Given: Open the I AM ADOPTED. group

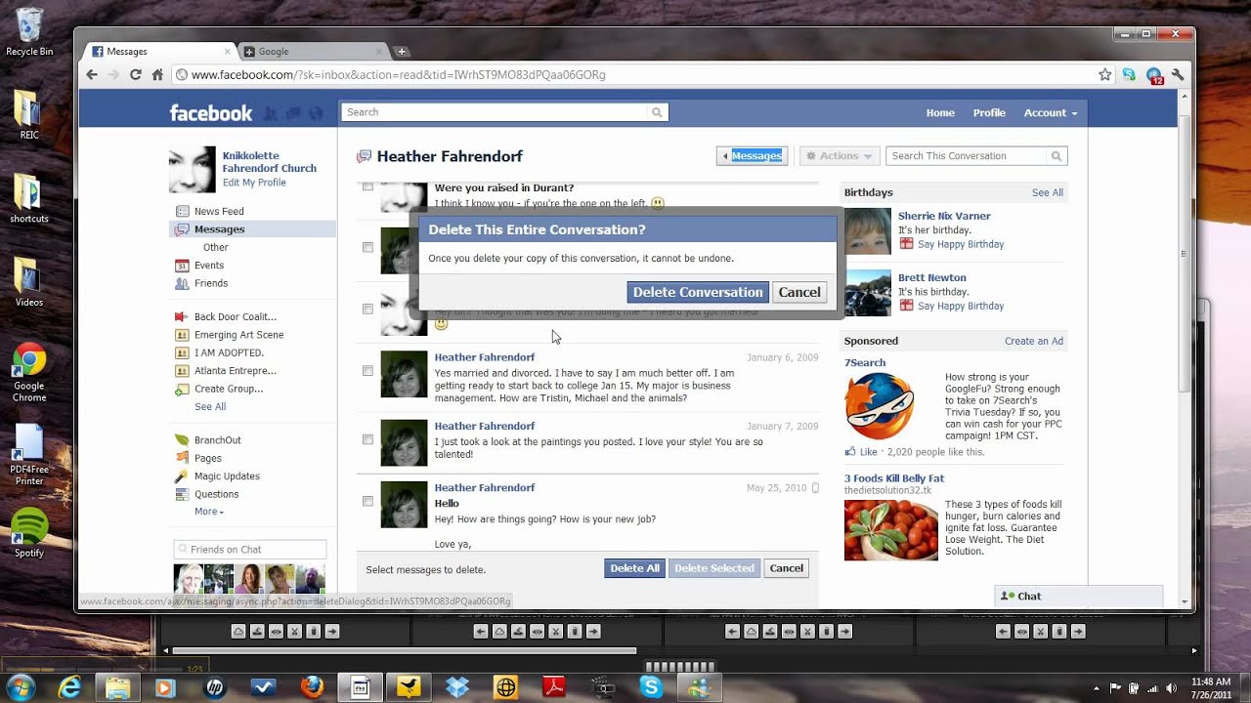Looking at the screenshot, I should point(229,352).
